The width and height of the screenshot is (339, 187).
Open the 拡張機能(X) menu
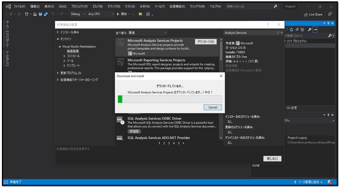tap(177, 6)
